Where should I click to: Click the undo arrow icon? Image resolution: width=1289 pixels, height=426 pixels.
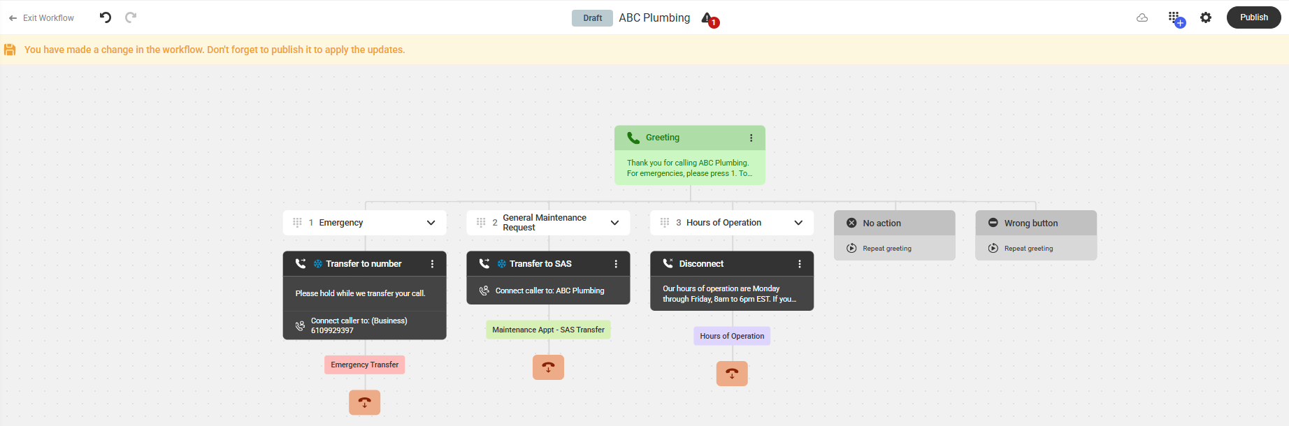(106, 17)
